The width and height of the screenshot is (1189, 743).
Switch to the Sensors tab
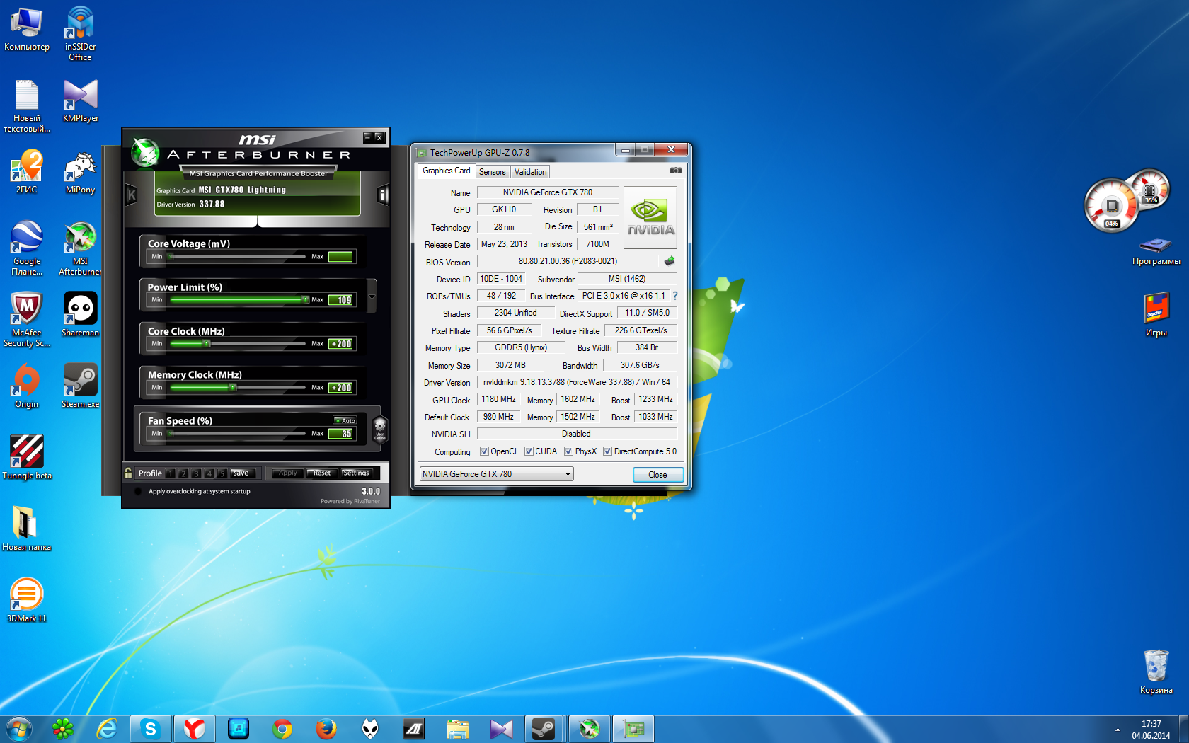492,172
